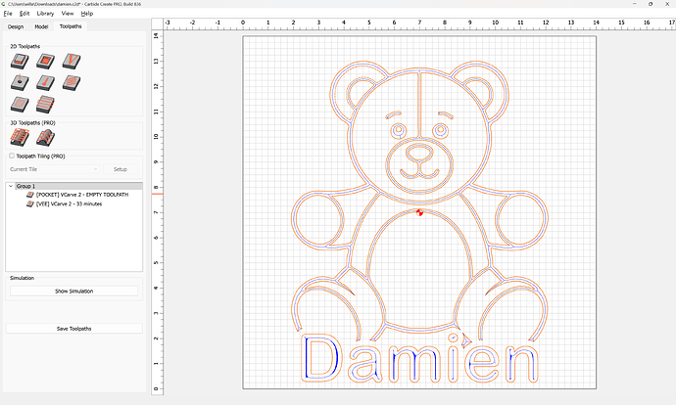Image resolution: width=676 pixels, height=405 pixels.
Task: Select the Pocket toolpath icon
Action: point(44,61)
